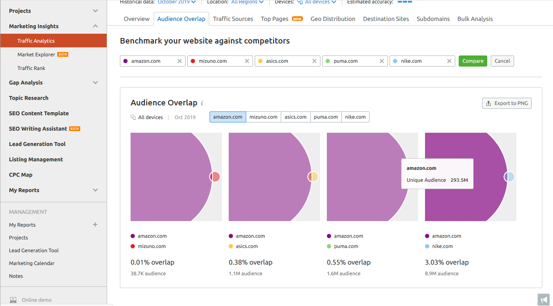Click the purple dot on amazon.com chip

(126, 61)
